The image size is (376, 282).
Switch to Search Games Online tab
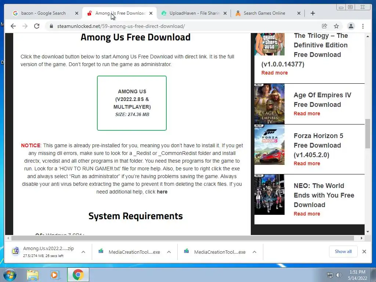pos(268,13)
